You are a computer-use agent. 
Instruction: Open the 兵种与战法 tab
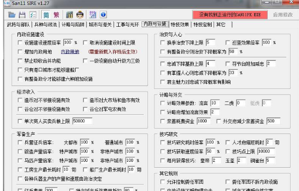pos(46,25)
